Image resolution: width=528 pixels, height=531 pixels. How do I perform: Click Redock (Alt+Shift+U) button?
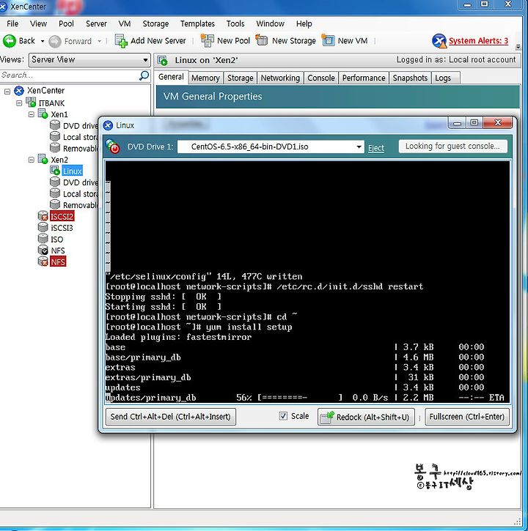(366, 417)
